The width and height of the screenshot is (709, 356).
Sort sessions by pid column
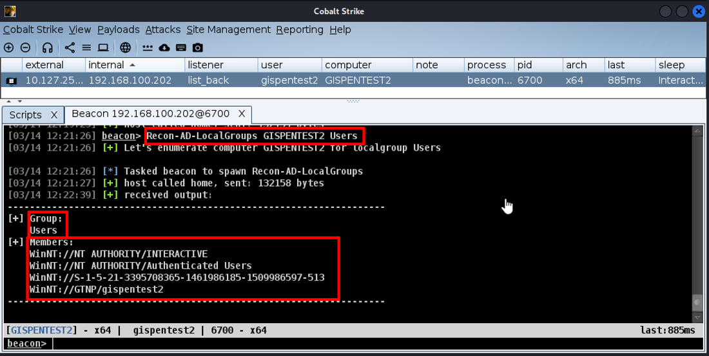click(x=539, y=65)
